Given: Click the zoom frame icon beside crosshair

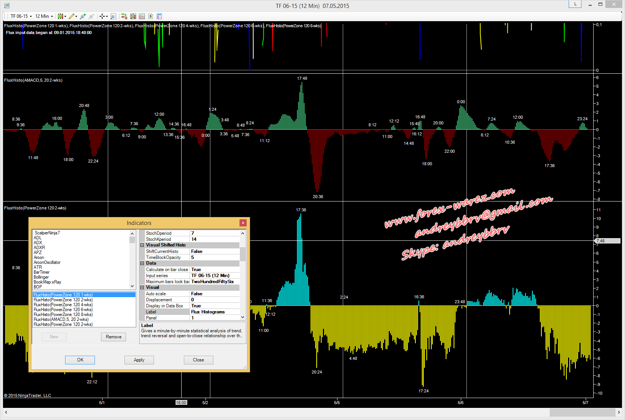Looking at the screenshot, I should 113,16.
